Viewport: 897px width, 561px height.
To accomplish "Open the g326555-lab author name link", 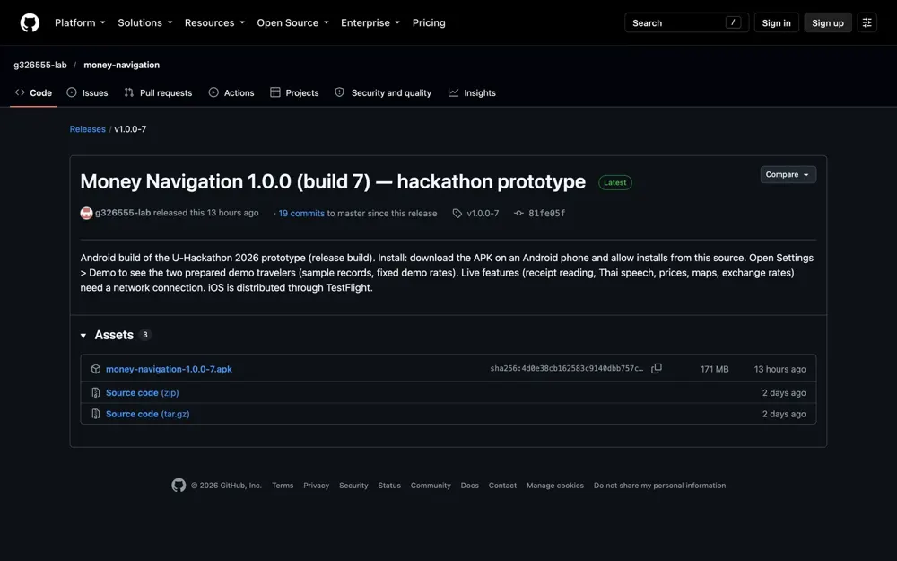I will (123, 213).
